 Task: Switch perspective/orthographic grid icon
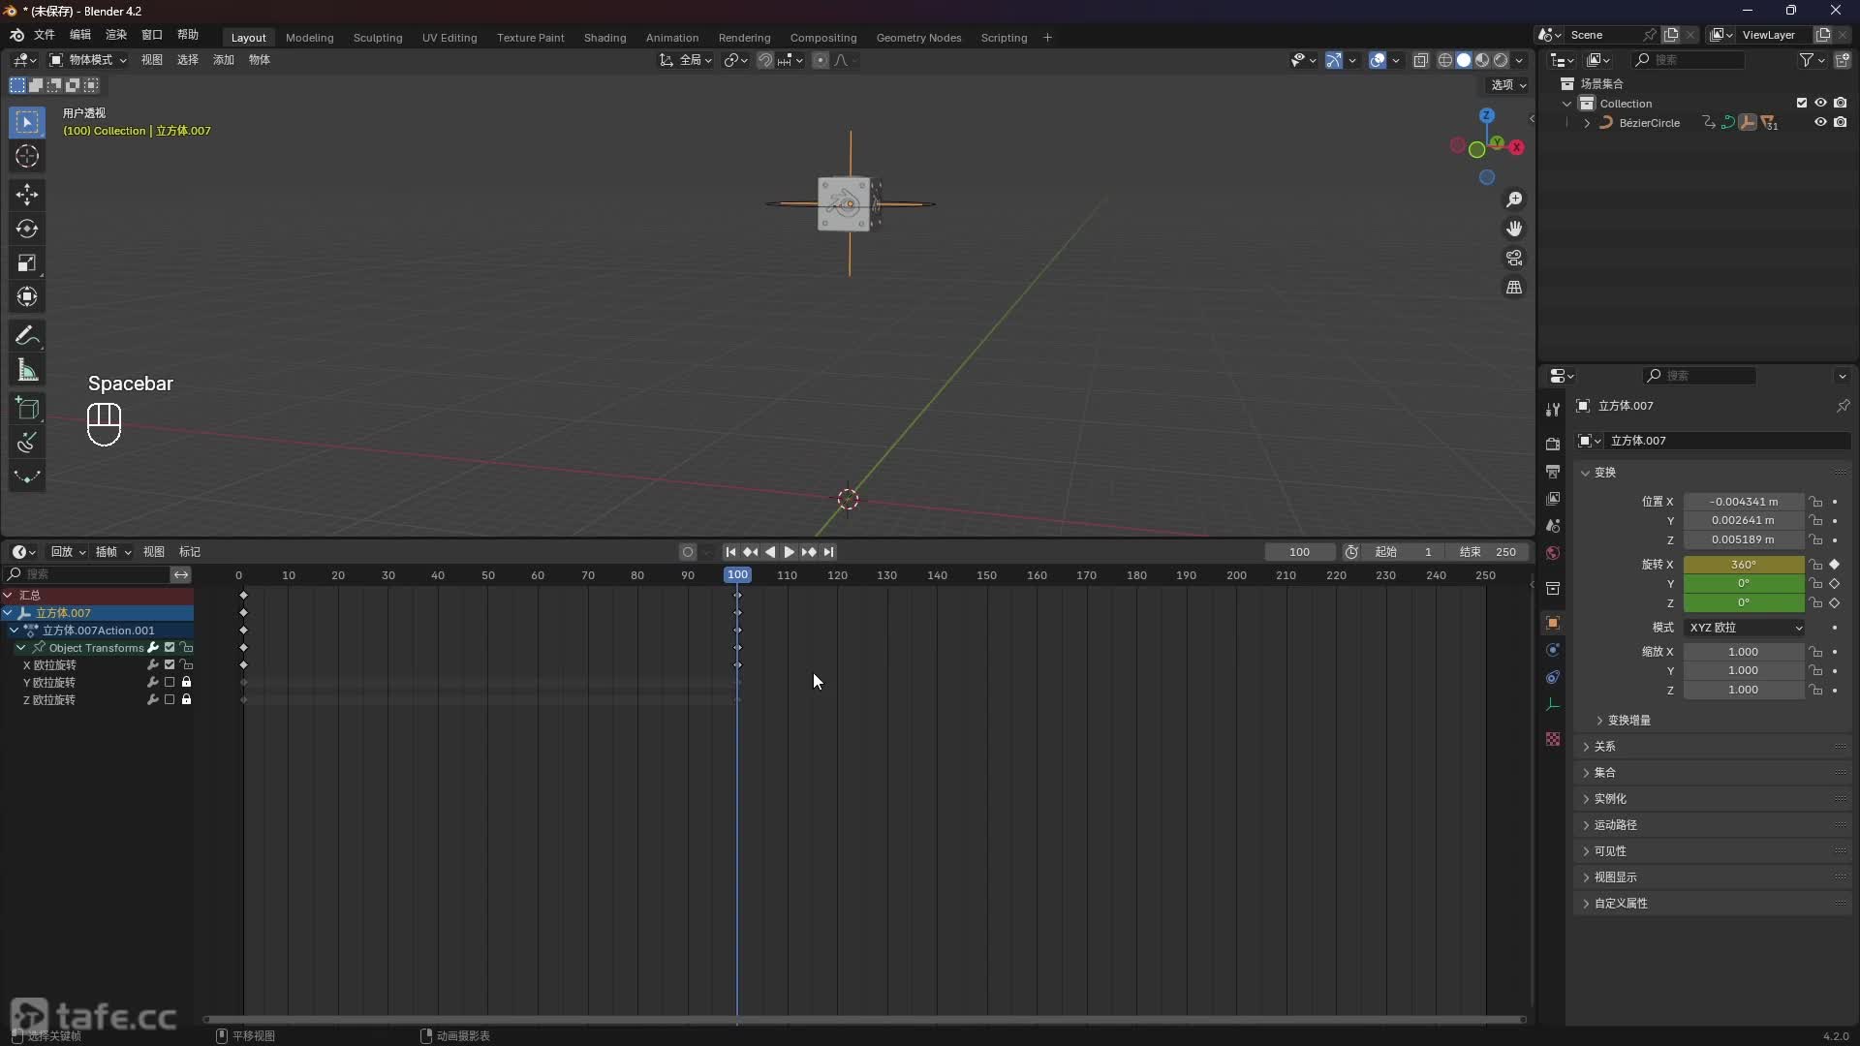tap(1514, 288)
